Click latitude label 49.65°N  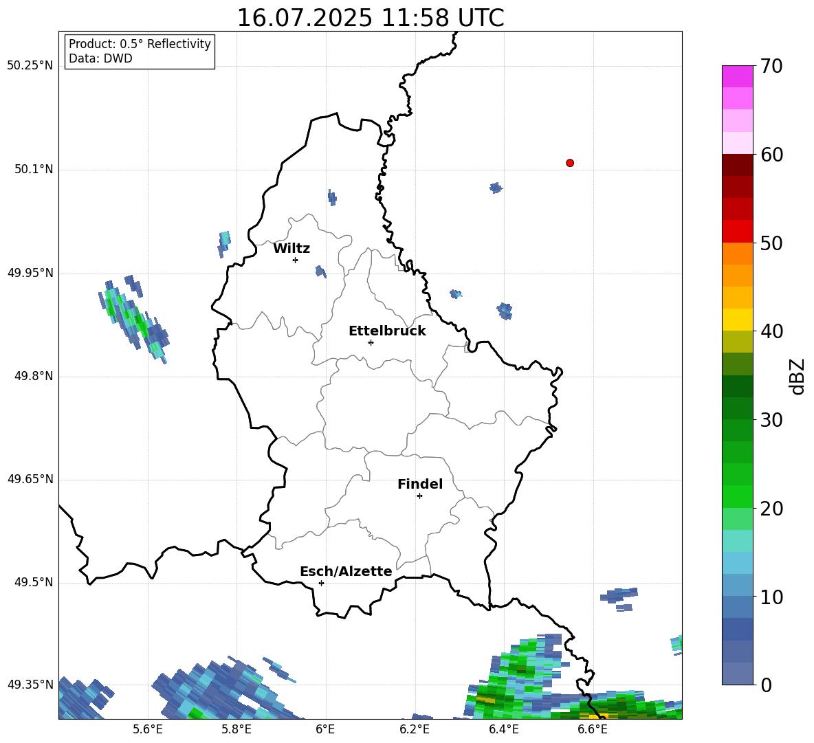point(30,479)
